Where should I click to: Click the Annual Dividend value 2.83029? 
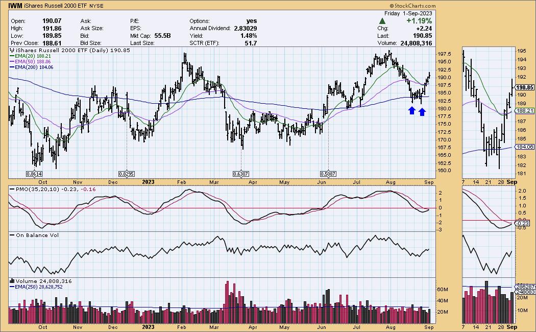[246, 29]
